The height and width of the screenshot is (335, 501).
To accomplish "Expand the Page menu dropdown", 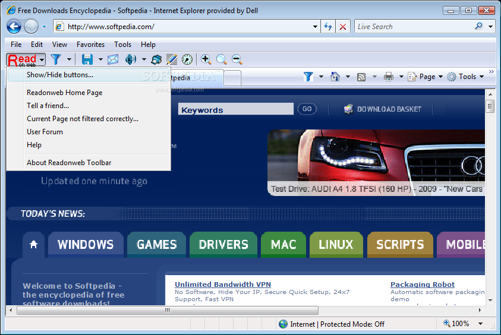I will pos(440,77).
